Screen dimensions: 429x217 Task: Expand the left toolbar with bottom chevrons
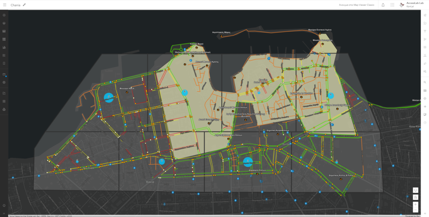click(x=4, y=213)
